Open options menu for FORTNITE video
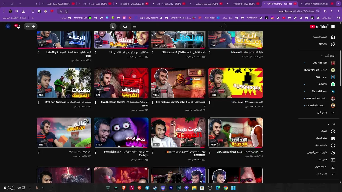342x192 pixels. coord(153,152)
